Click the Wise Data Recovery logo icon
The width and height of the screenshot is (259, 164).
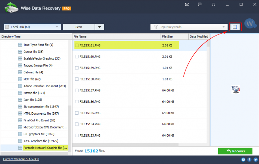11,7
